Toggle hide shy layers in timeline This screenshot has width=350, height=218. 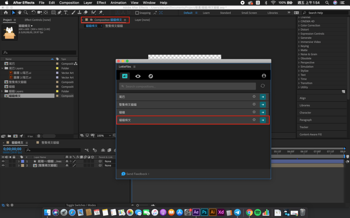tap(103, 150)
